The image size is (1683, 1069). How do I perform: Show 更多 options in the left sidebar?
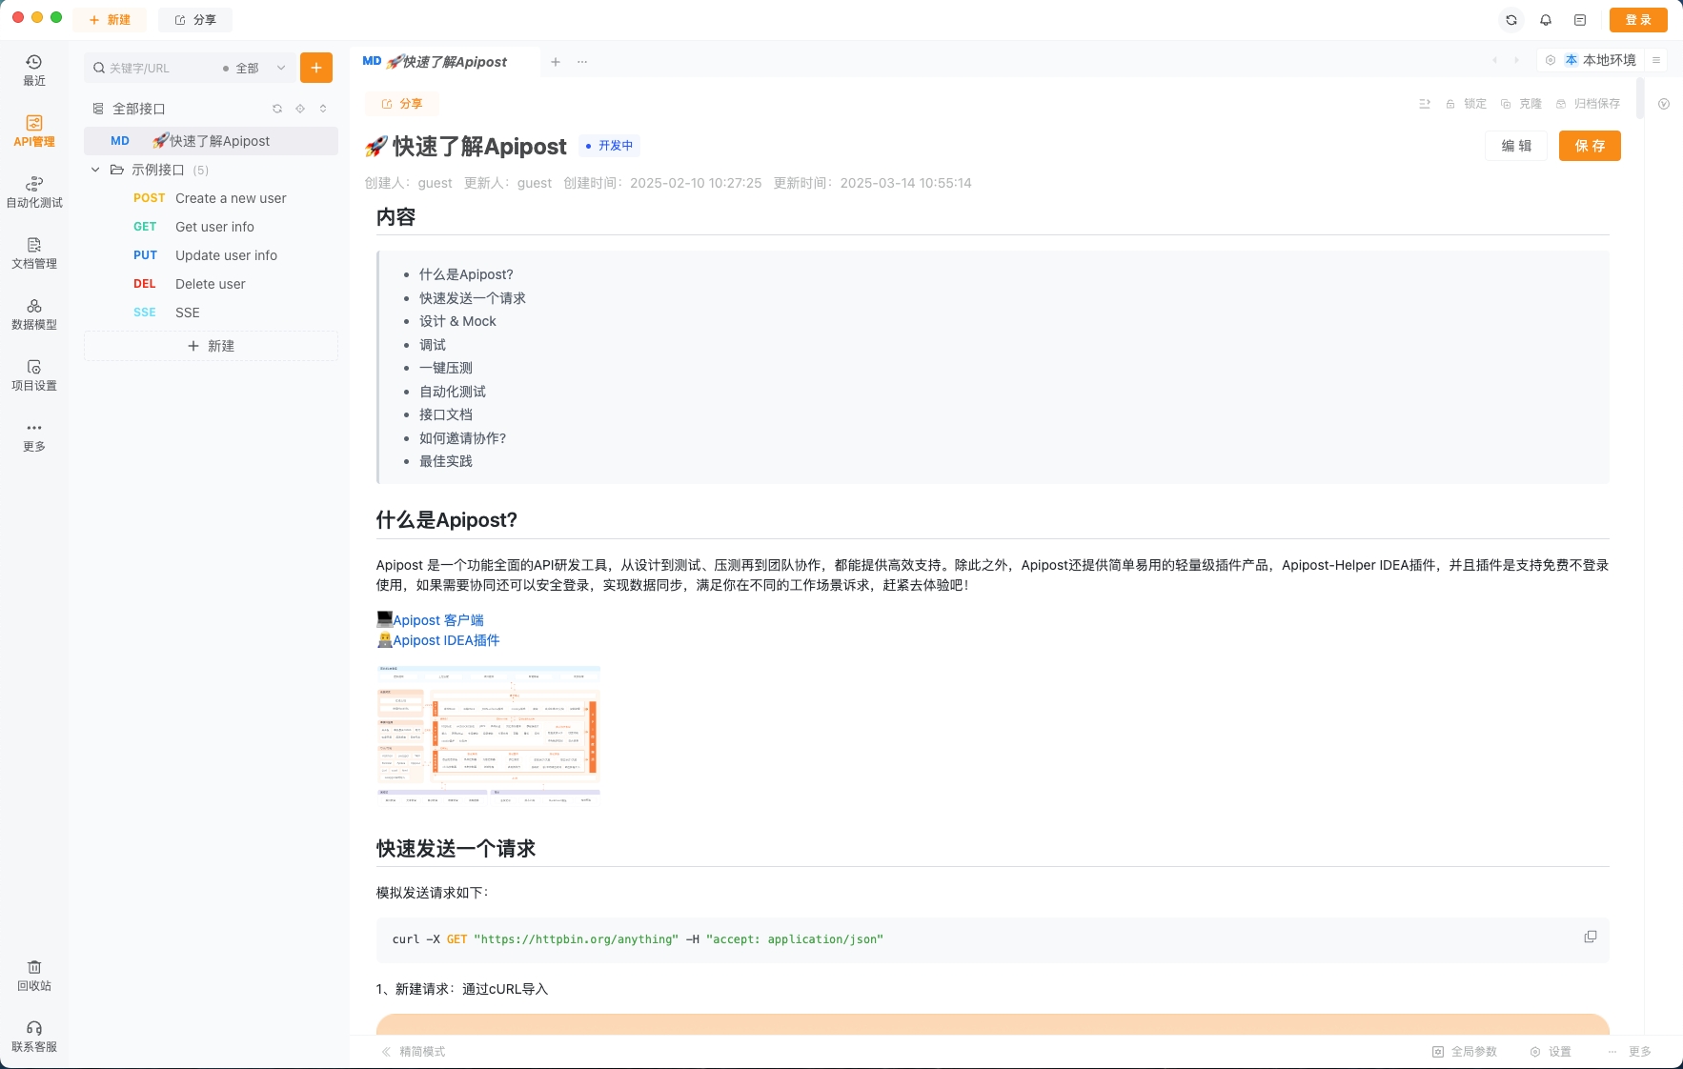pyautogui.click(x=34, y=436)
